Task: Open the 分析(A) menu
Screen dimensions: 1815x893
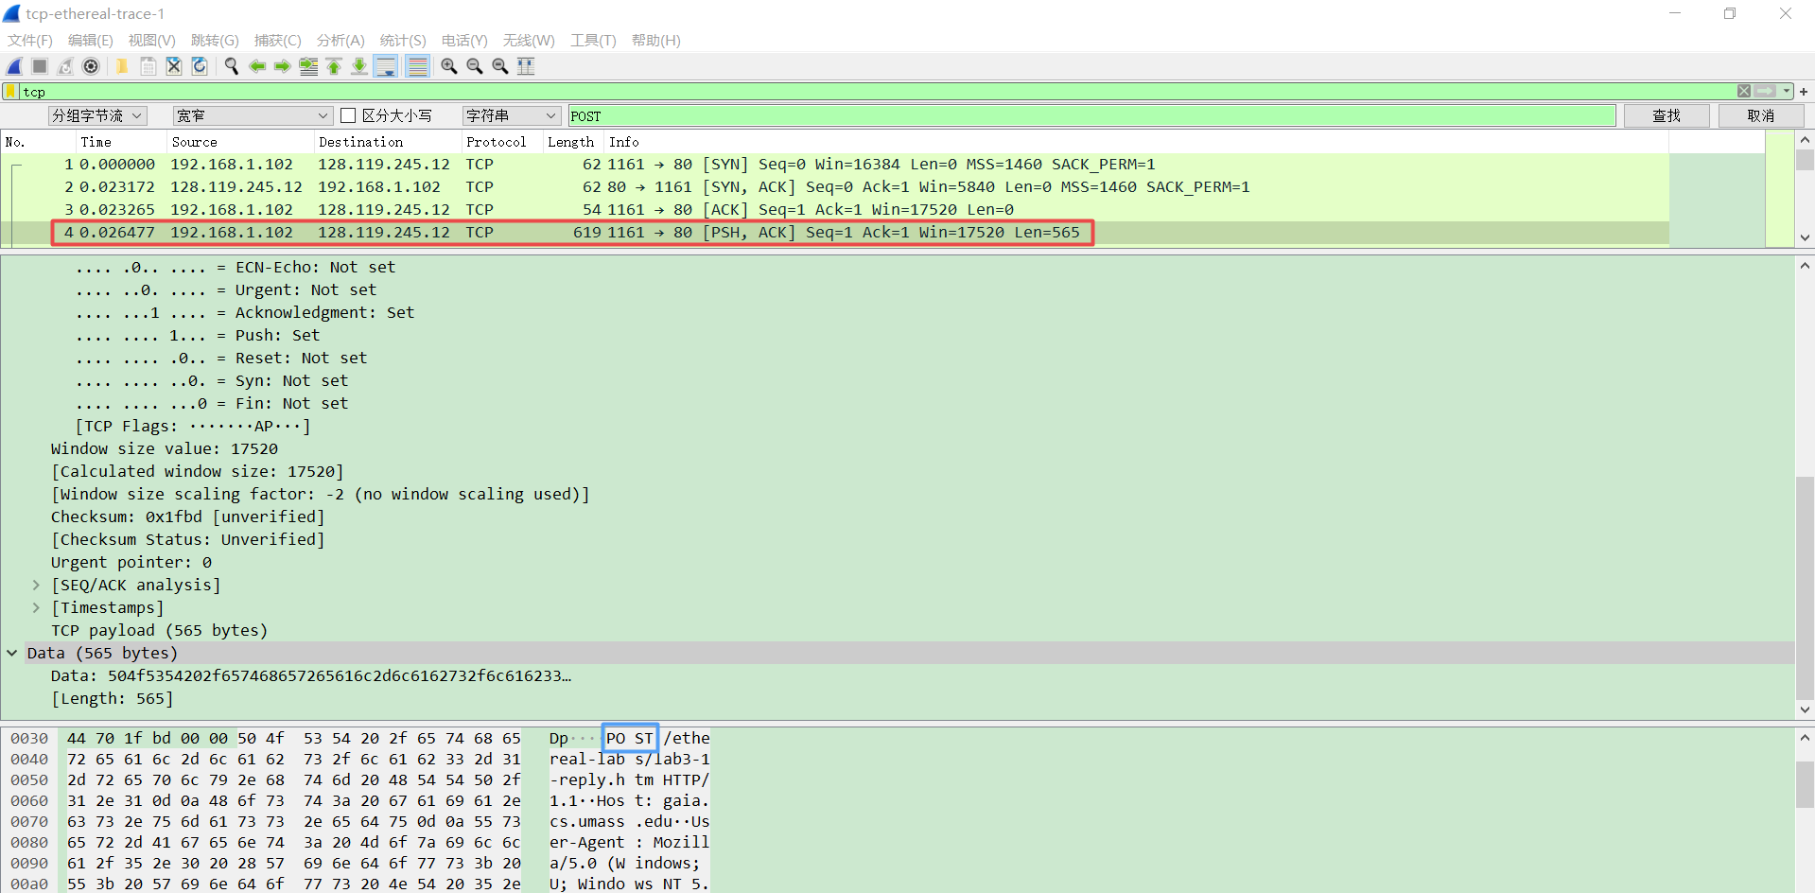Action: [x=340, y=41]
